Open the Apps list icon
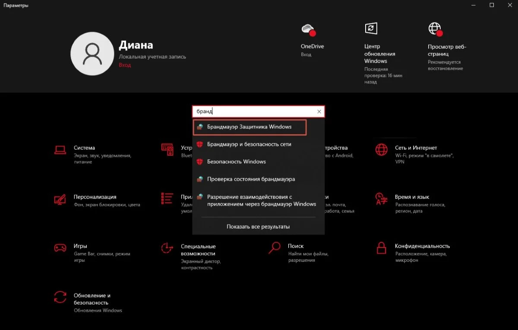Image resolution: width=518 pixels, height=330 pixels. (x=167, y=198)
